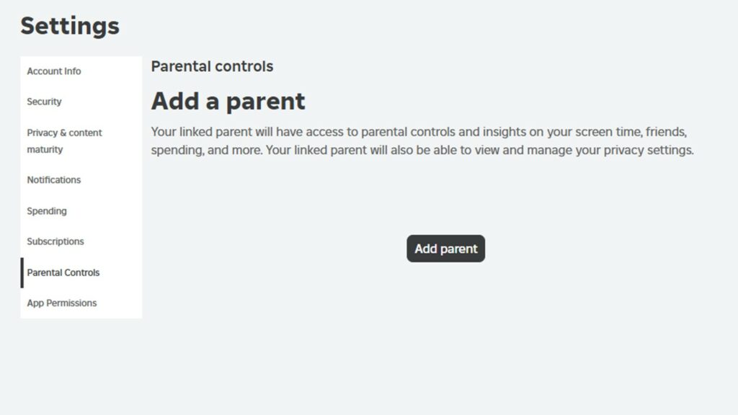Select Notifications in the sidebar
This screenshot has width=738, height=415.
point(54,180)
